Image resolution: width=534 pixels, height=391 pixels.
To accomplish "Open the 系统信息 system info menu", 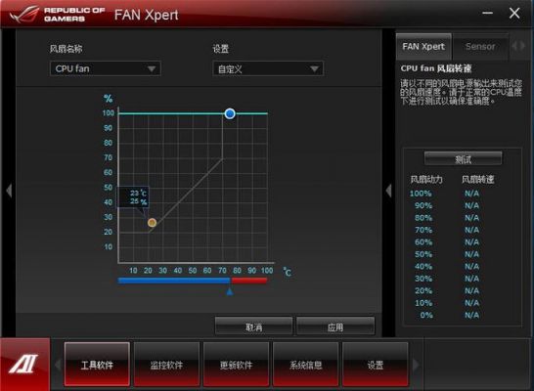I will coord(305,365).
